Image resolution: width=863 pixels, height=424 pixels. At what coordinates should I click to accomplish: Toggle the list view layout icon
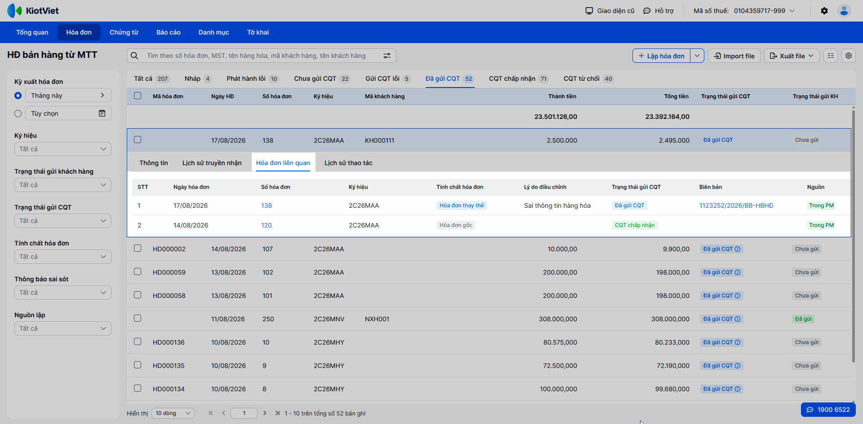[831, 56]
